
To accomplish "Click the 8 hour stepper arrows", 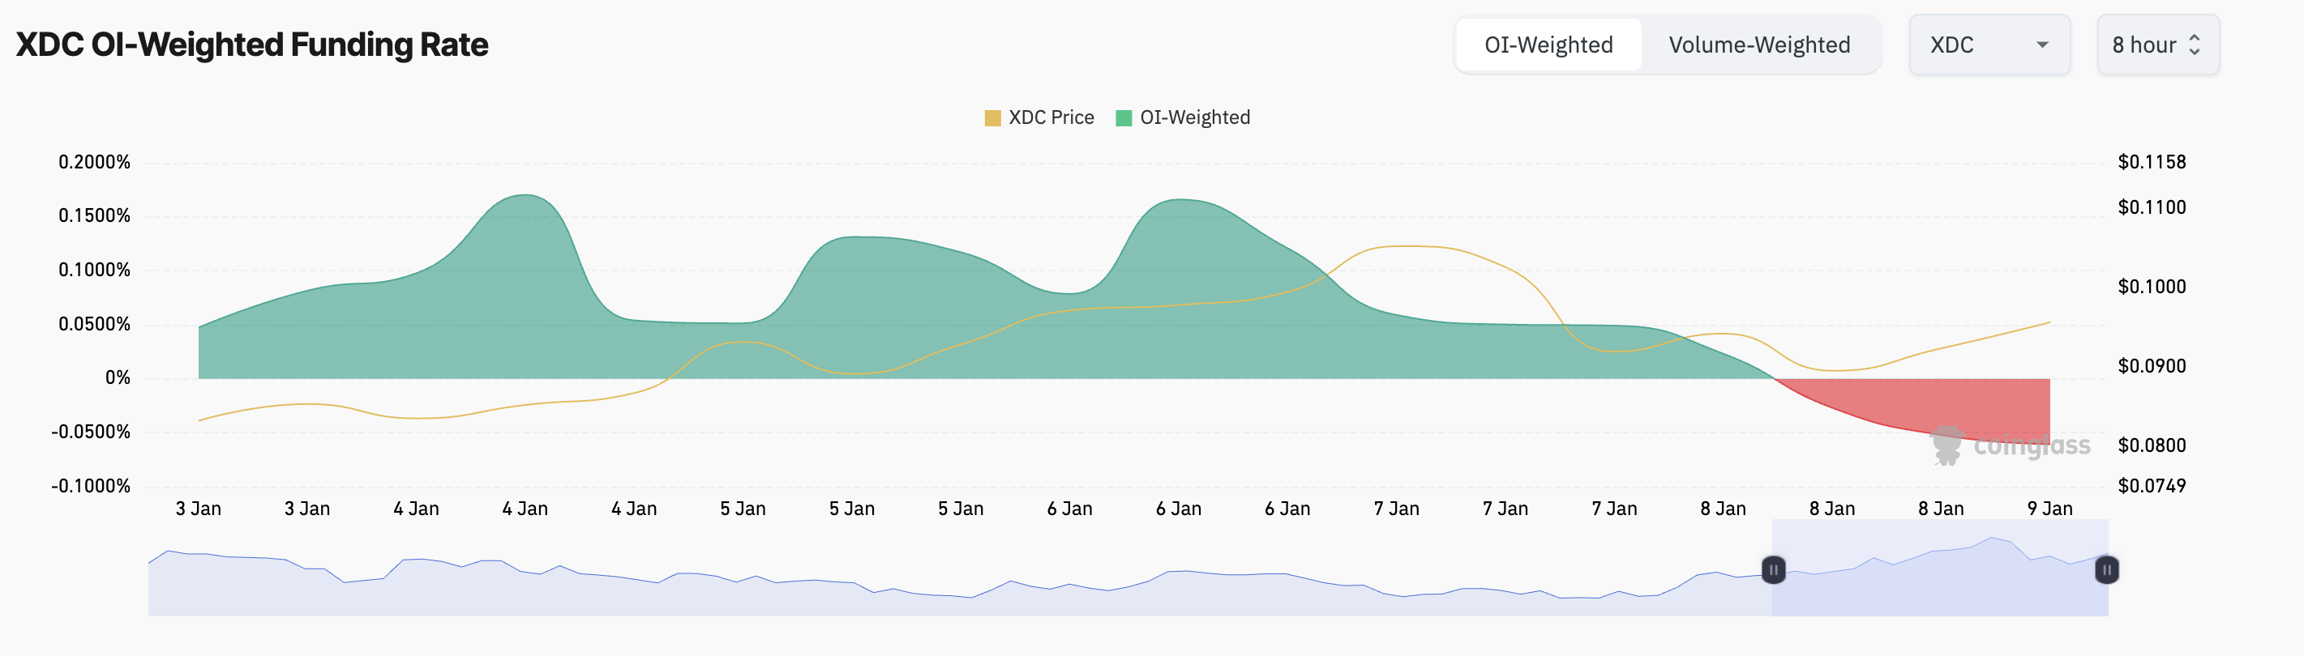I will 2194,45.
